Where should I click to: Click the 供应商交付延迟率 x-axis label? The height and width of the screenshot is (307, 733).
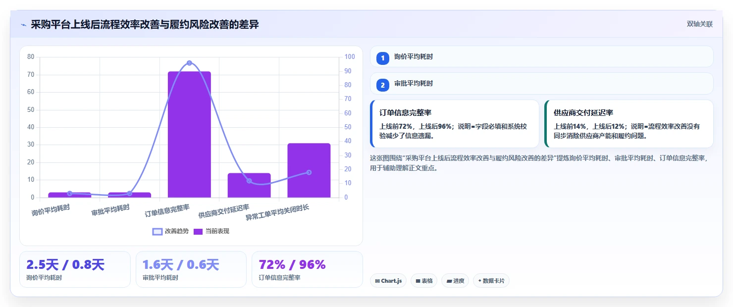[224, 211]
